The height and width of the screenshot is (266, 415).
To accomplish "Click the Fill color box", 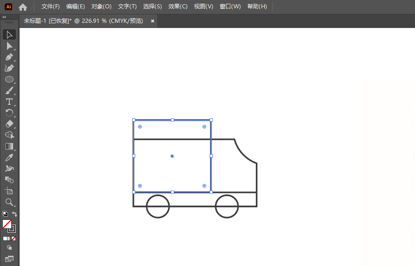I will coord(7,224).
